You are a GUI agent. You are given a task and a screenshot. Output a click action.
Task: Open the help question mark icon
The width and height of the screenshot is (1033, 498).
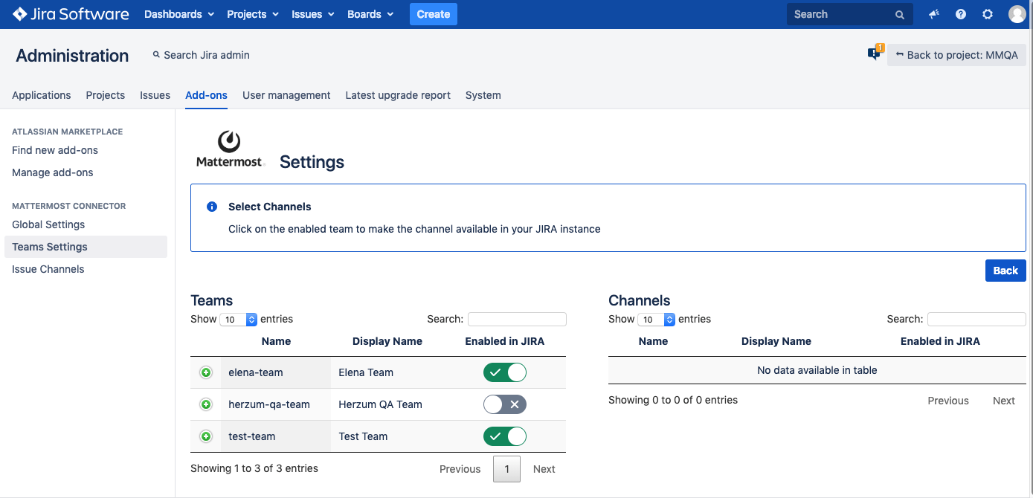[x=961, y=14]
